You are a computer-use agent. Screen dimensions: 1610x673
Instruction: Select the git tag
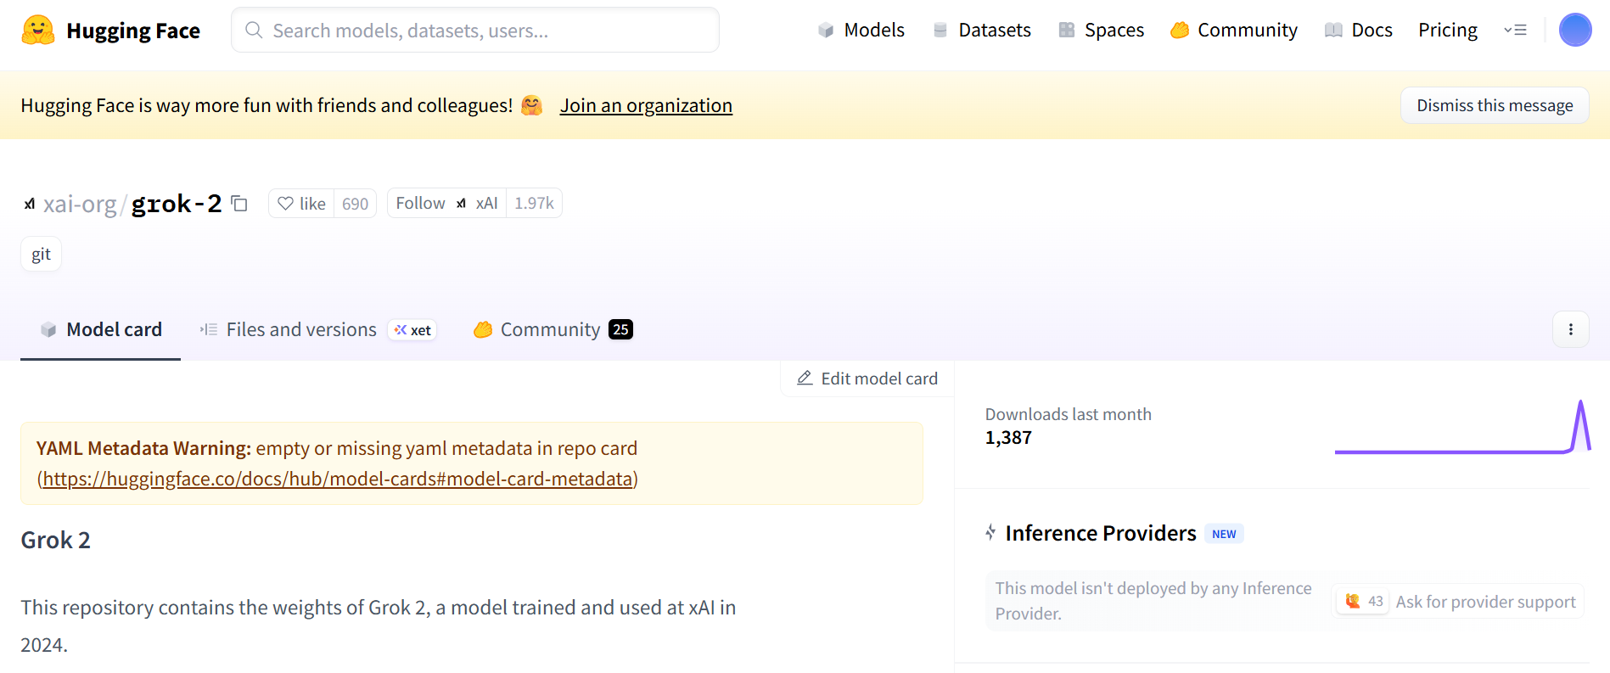coord(41,254)
